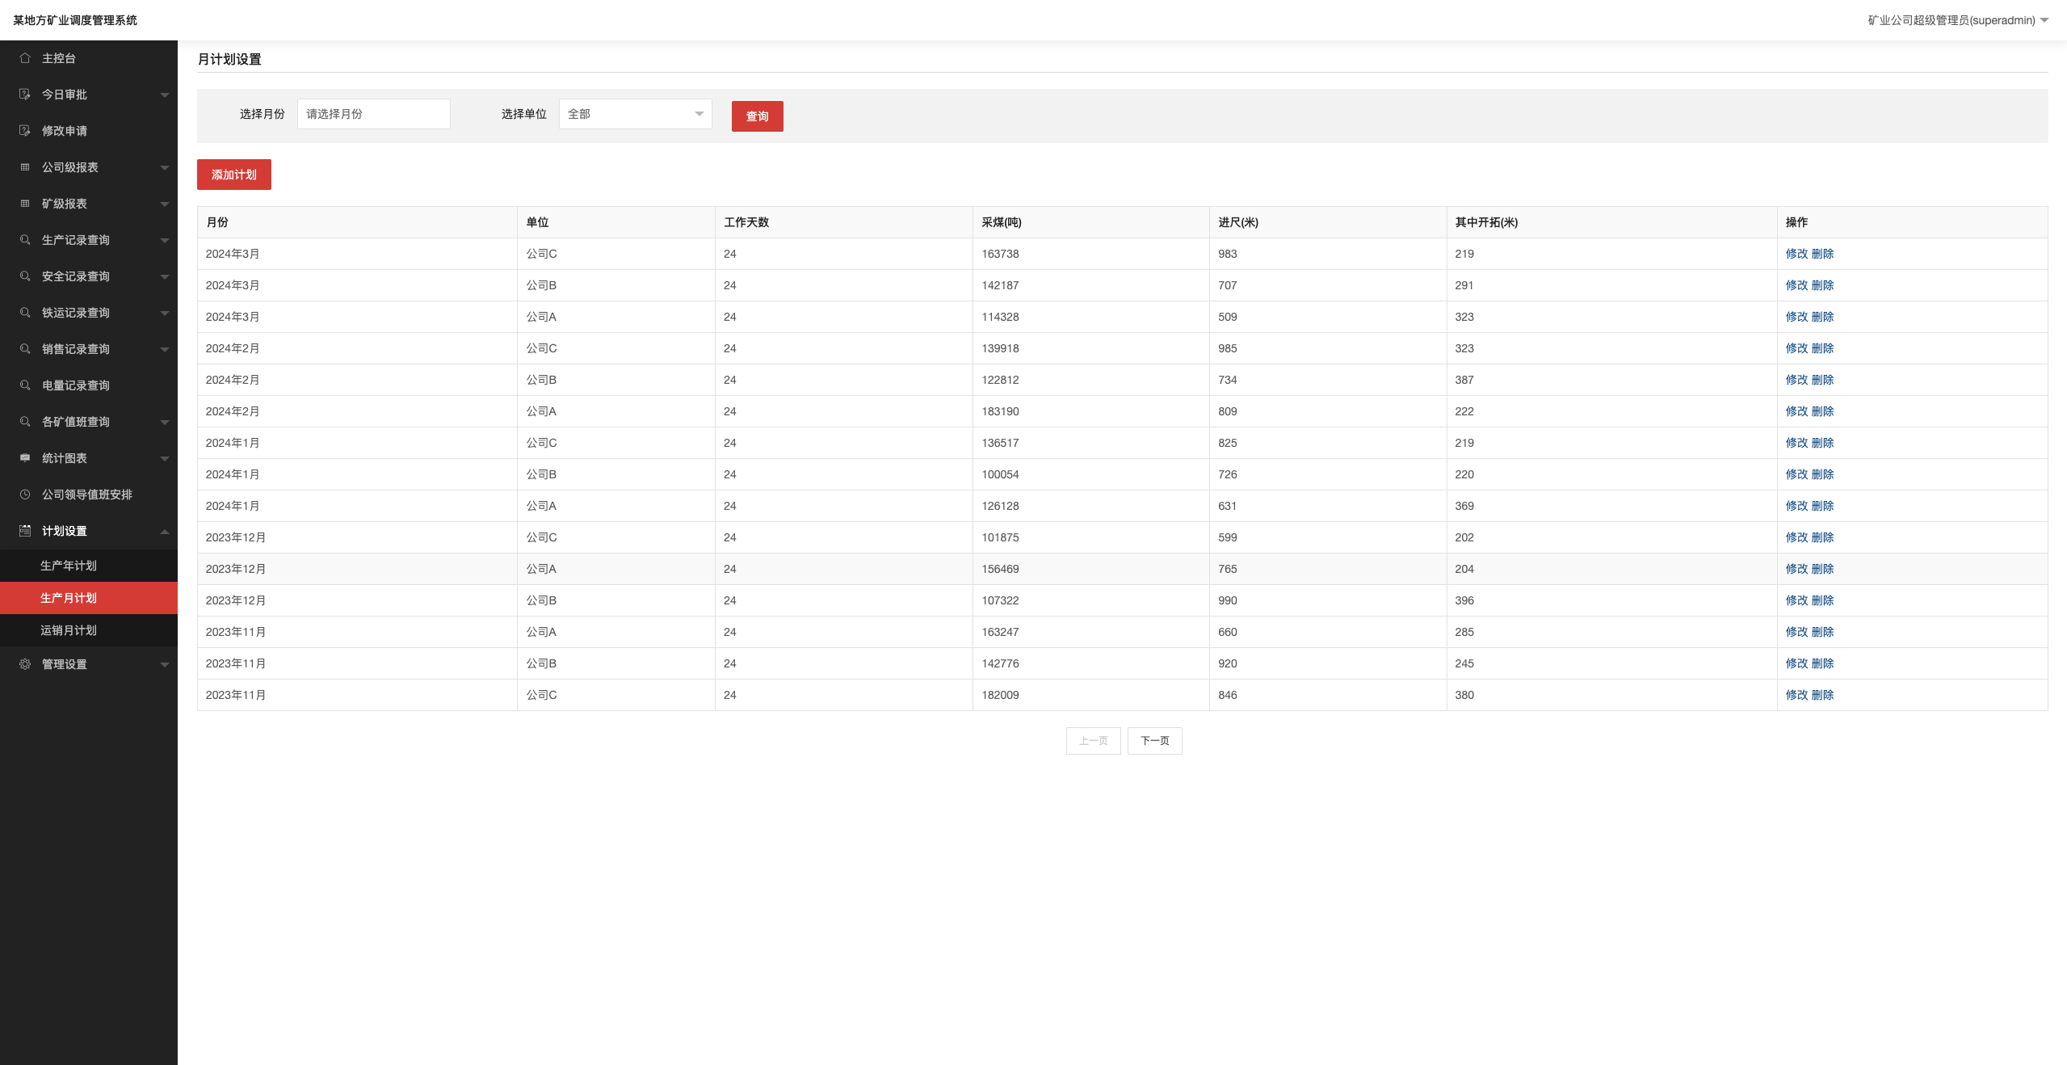Click 修改 for 2024年2月 公司A row
Screen dimensions: 2067x1065
(1796, 411)
